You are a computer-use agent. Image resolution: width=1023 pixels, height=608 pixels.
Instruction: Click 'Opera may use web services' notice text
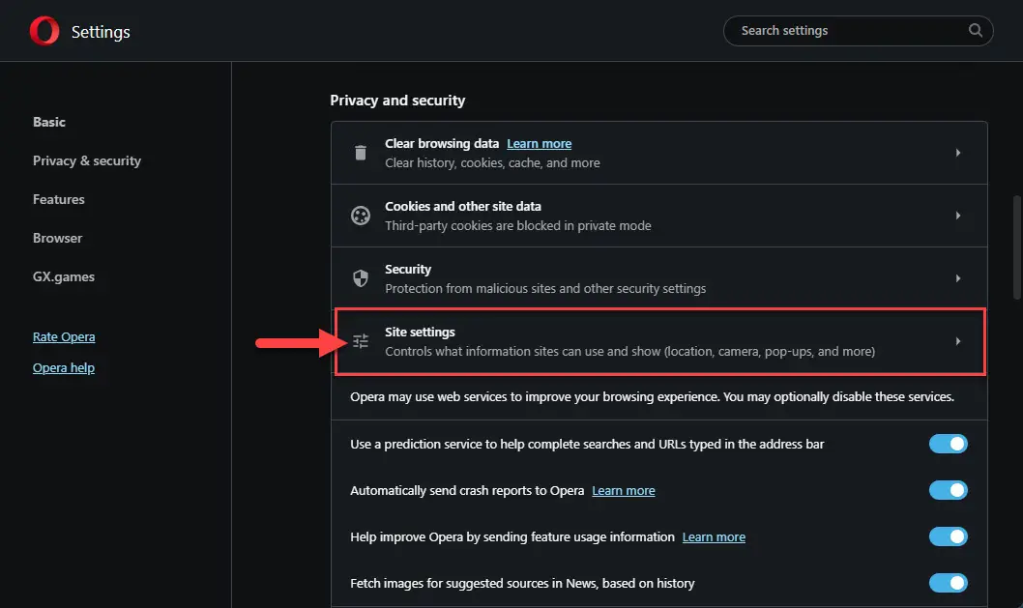(x=652, y=396)
